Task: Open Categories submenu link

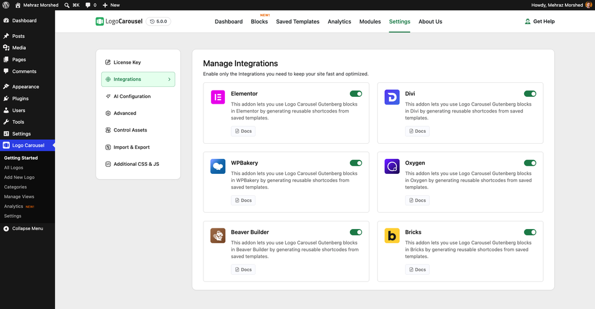Action: pyautogui.click(x=16, y=187)
